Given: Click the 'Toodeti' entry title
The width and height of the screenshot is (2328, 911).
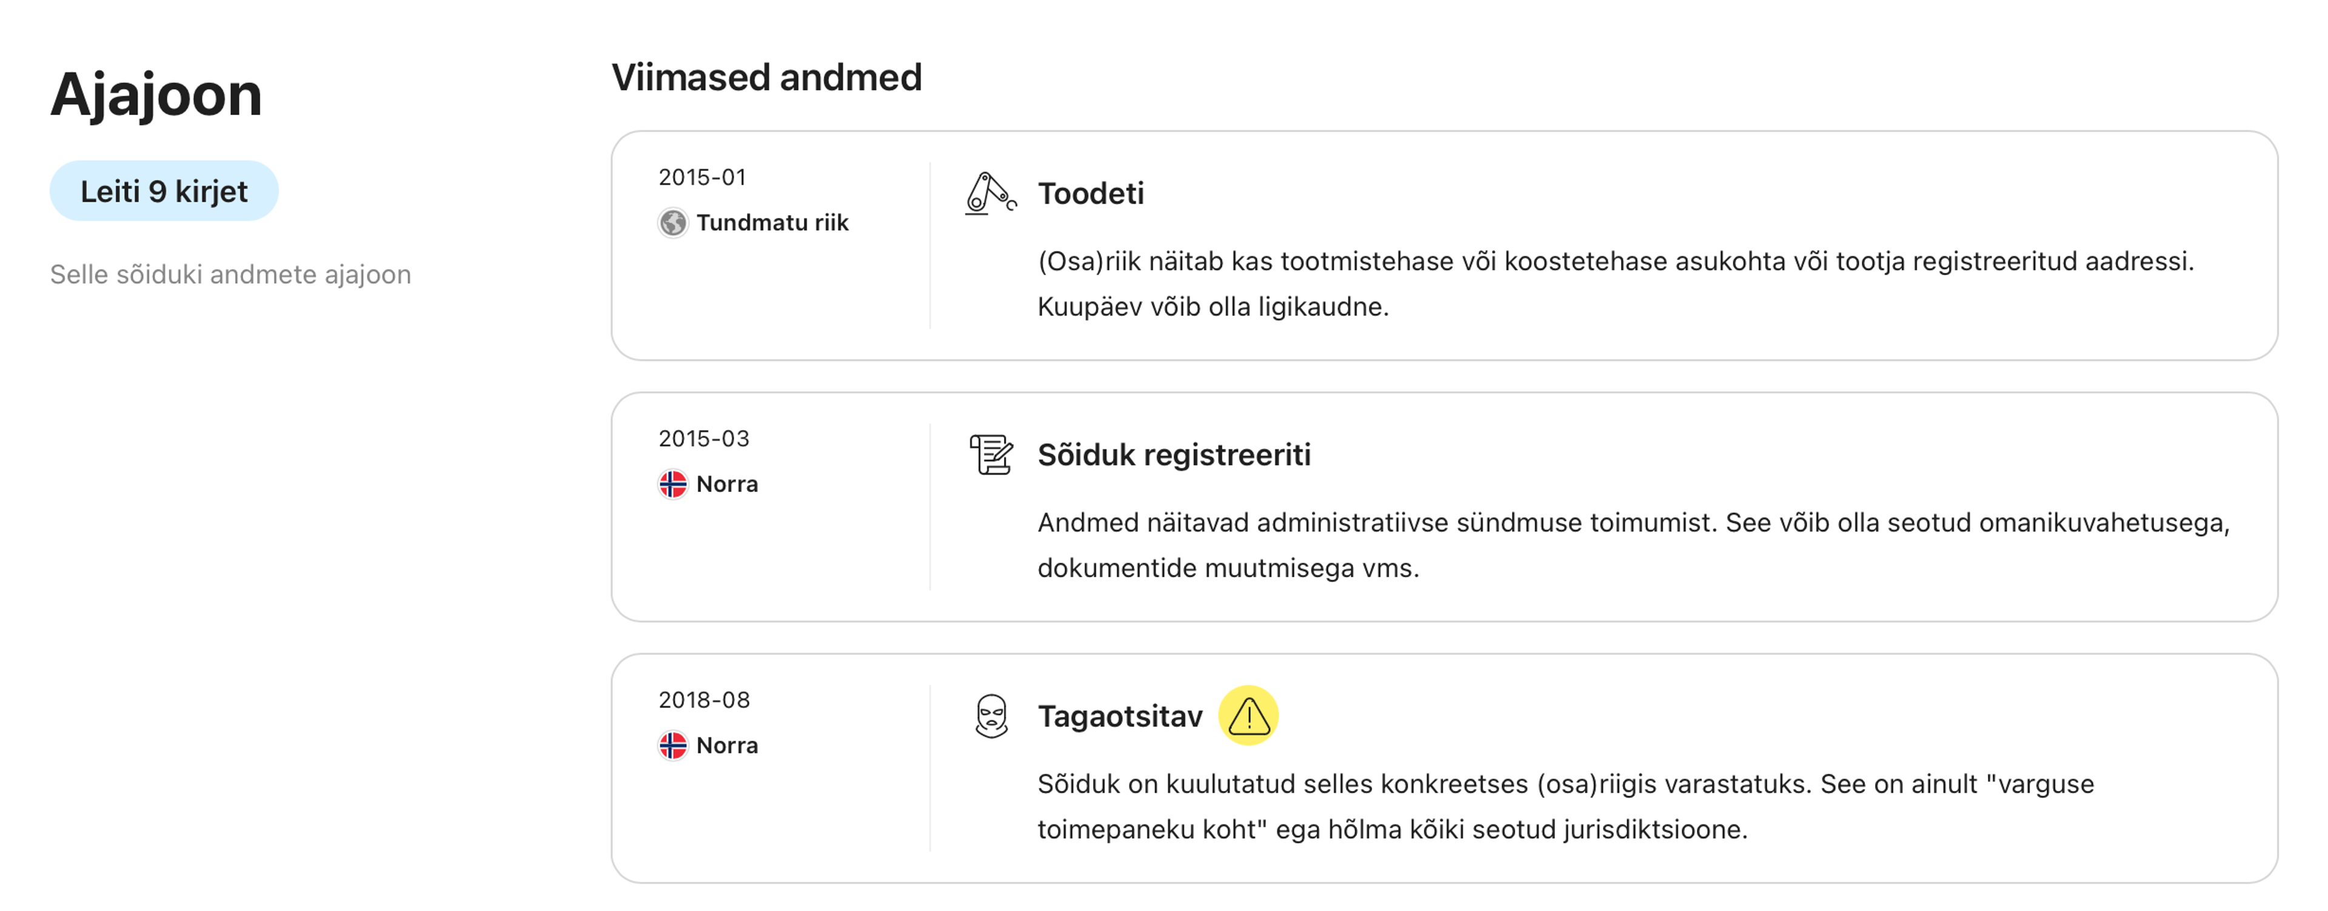Looking at the screenshot, I should pyautogui.click(x=1090, y=193).
